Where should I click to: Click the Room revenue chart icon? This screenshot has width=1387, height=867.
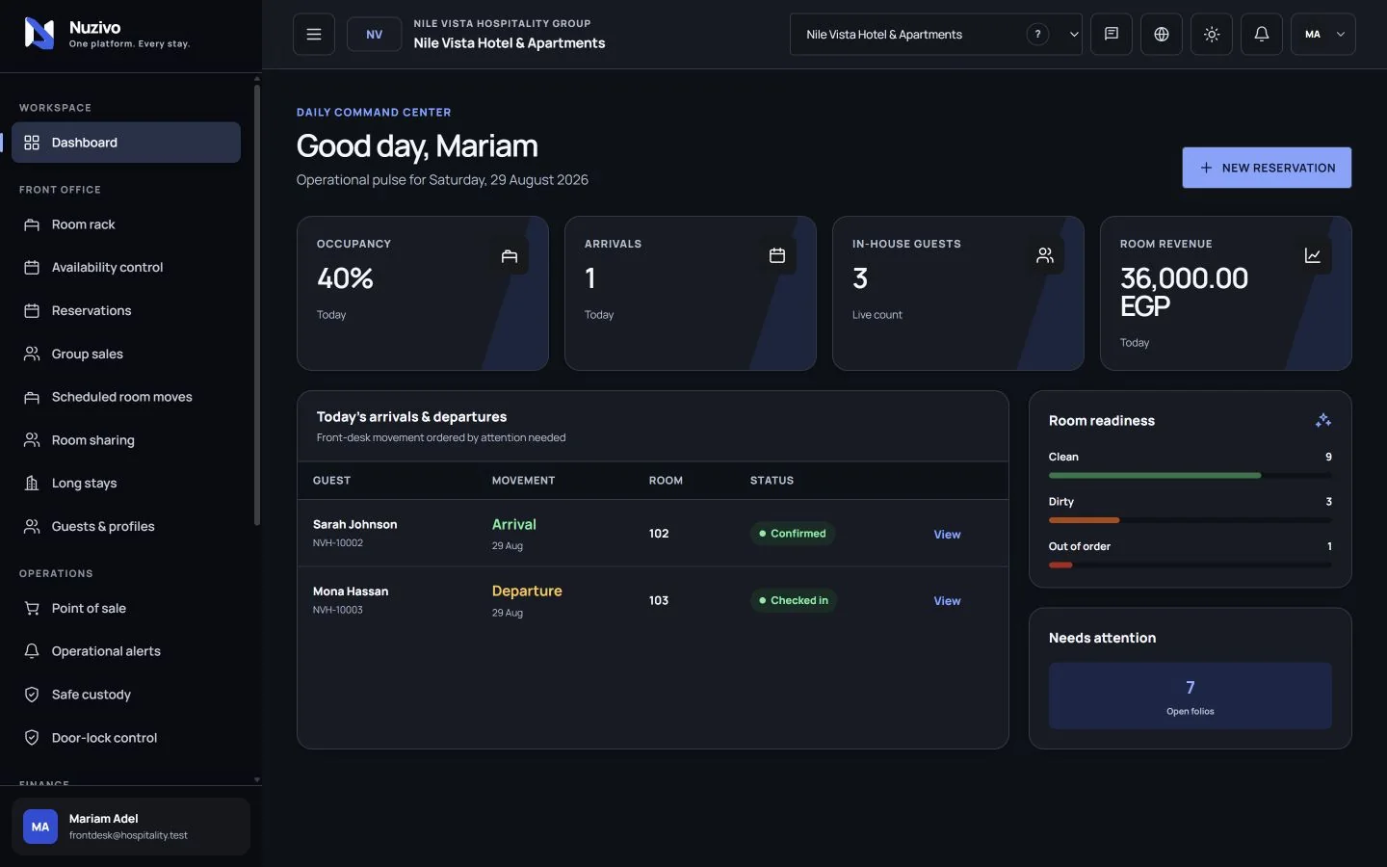pyautogui.click(x=1313, y=256)
